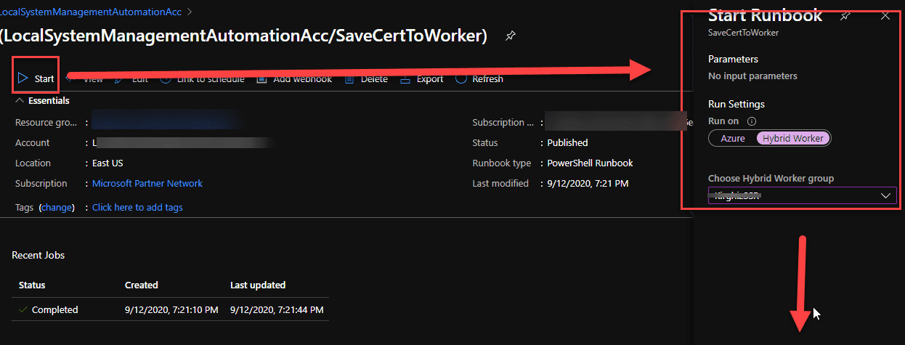Click the Add webhook icon
This screenshot has height=345, width=905.
[x=261, y=78]
